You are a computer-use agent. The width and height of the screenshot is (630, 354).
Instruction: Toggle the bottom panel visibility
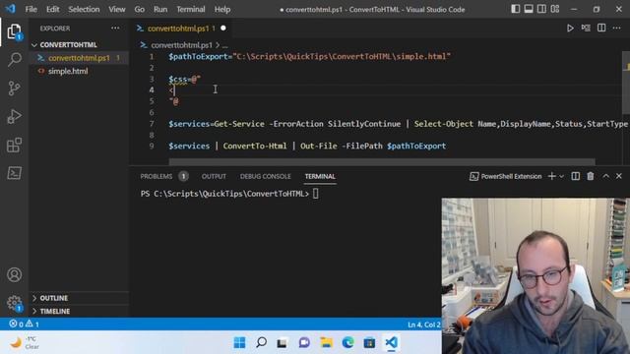point(529,9)
